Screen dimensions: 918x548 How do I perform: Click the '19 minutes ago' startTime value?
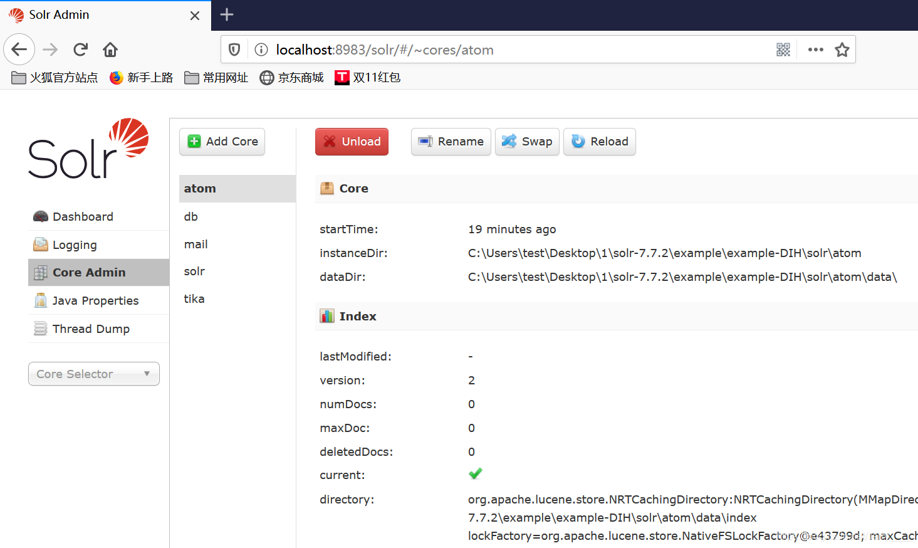[x=512, y=229]
